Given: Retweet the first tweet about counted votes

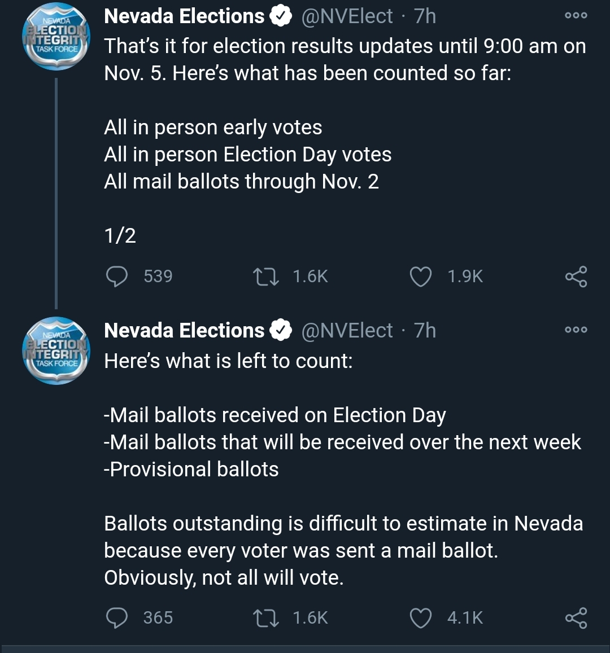Looking at the screenshot, I should click(x=266, y=277).
